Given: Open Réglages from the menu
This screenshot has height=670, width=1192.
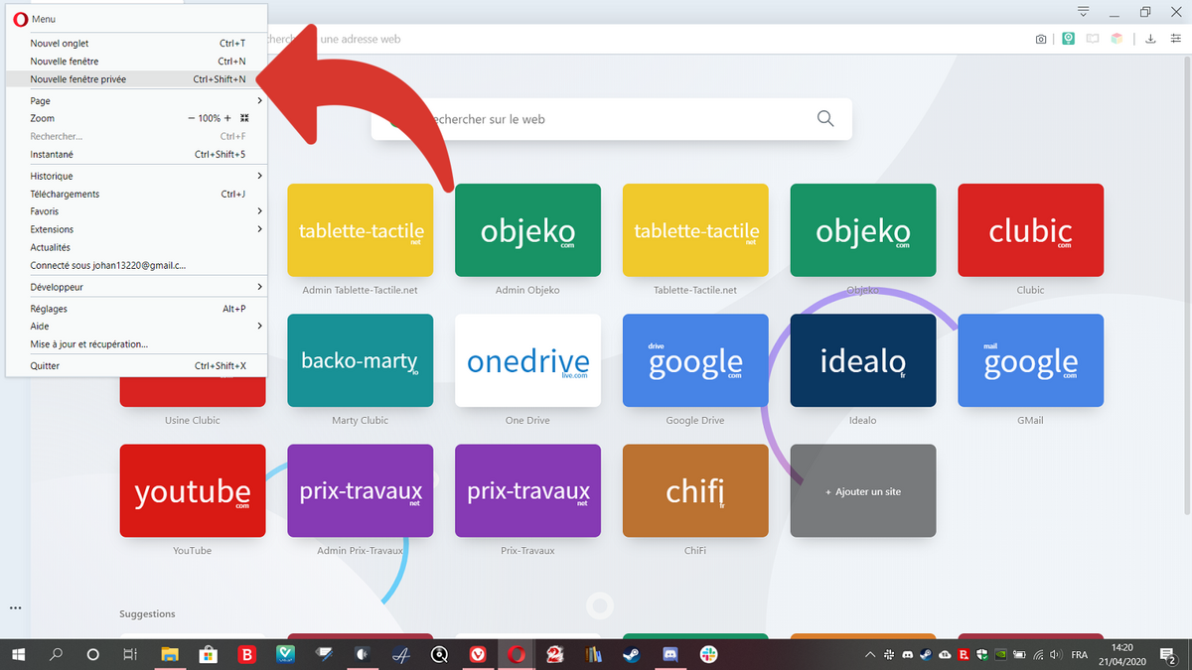Looking at the screenshot, I should pyautogui.click(x=136, y=309).
